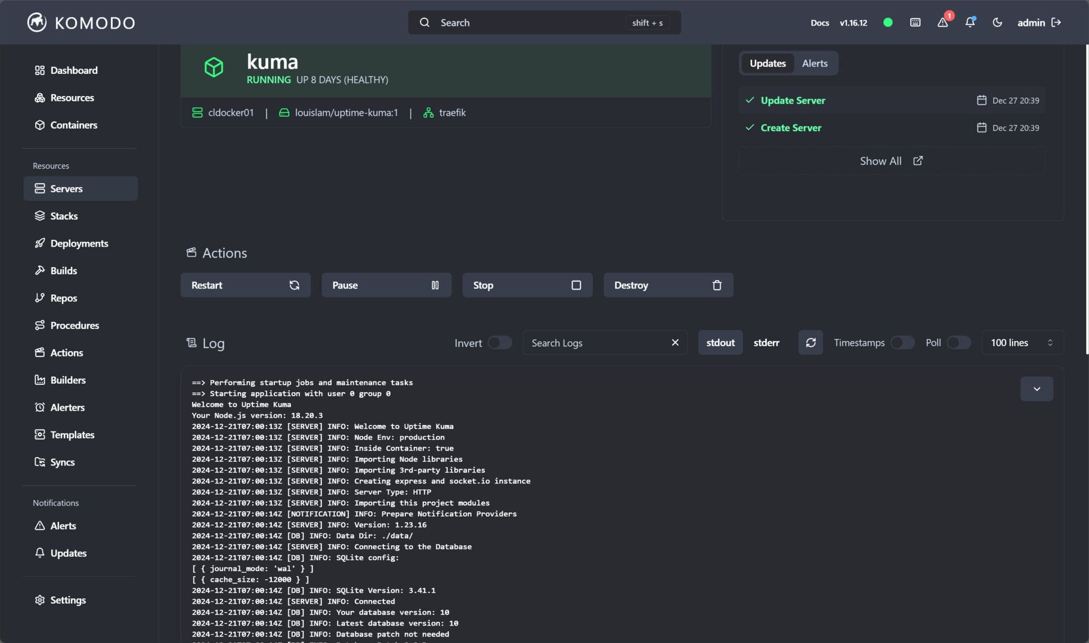Expand the log scroll-down chevron
Viewport: 1089px width, 643px height.
click(x=1036, y=388)
